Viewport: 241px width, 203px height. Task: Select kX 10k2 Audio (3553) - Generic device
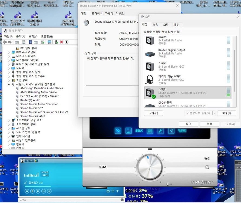tap(39, 96)
